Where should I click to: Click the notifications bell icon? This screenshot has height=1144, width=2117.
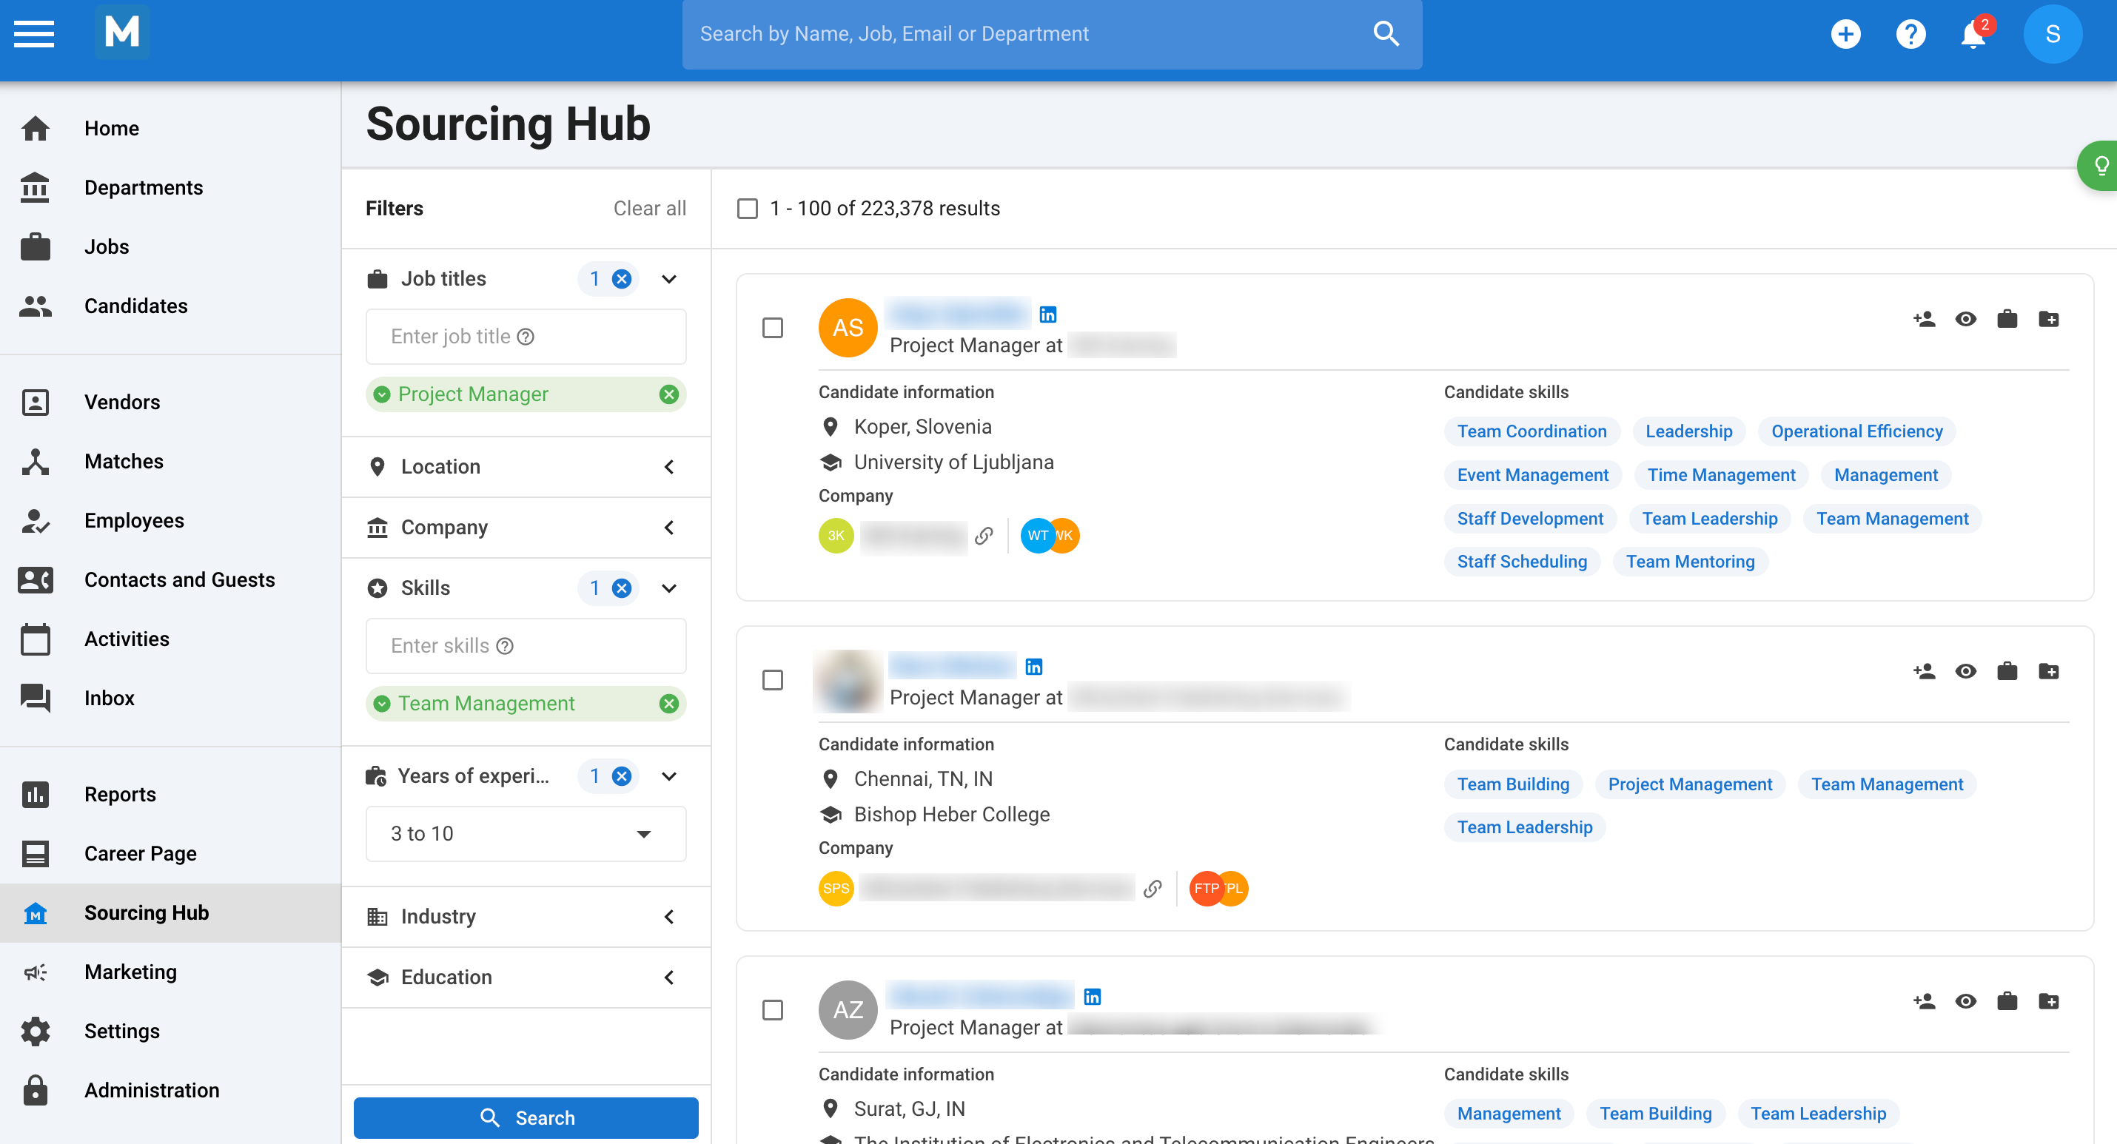[x=1973, y=35]
